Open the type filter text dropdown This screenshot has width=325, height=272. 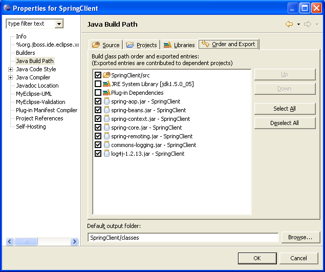[59, 24]
